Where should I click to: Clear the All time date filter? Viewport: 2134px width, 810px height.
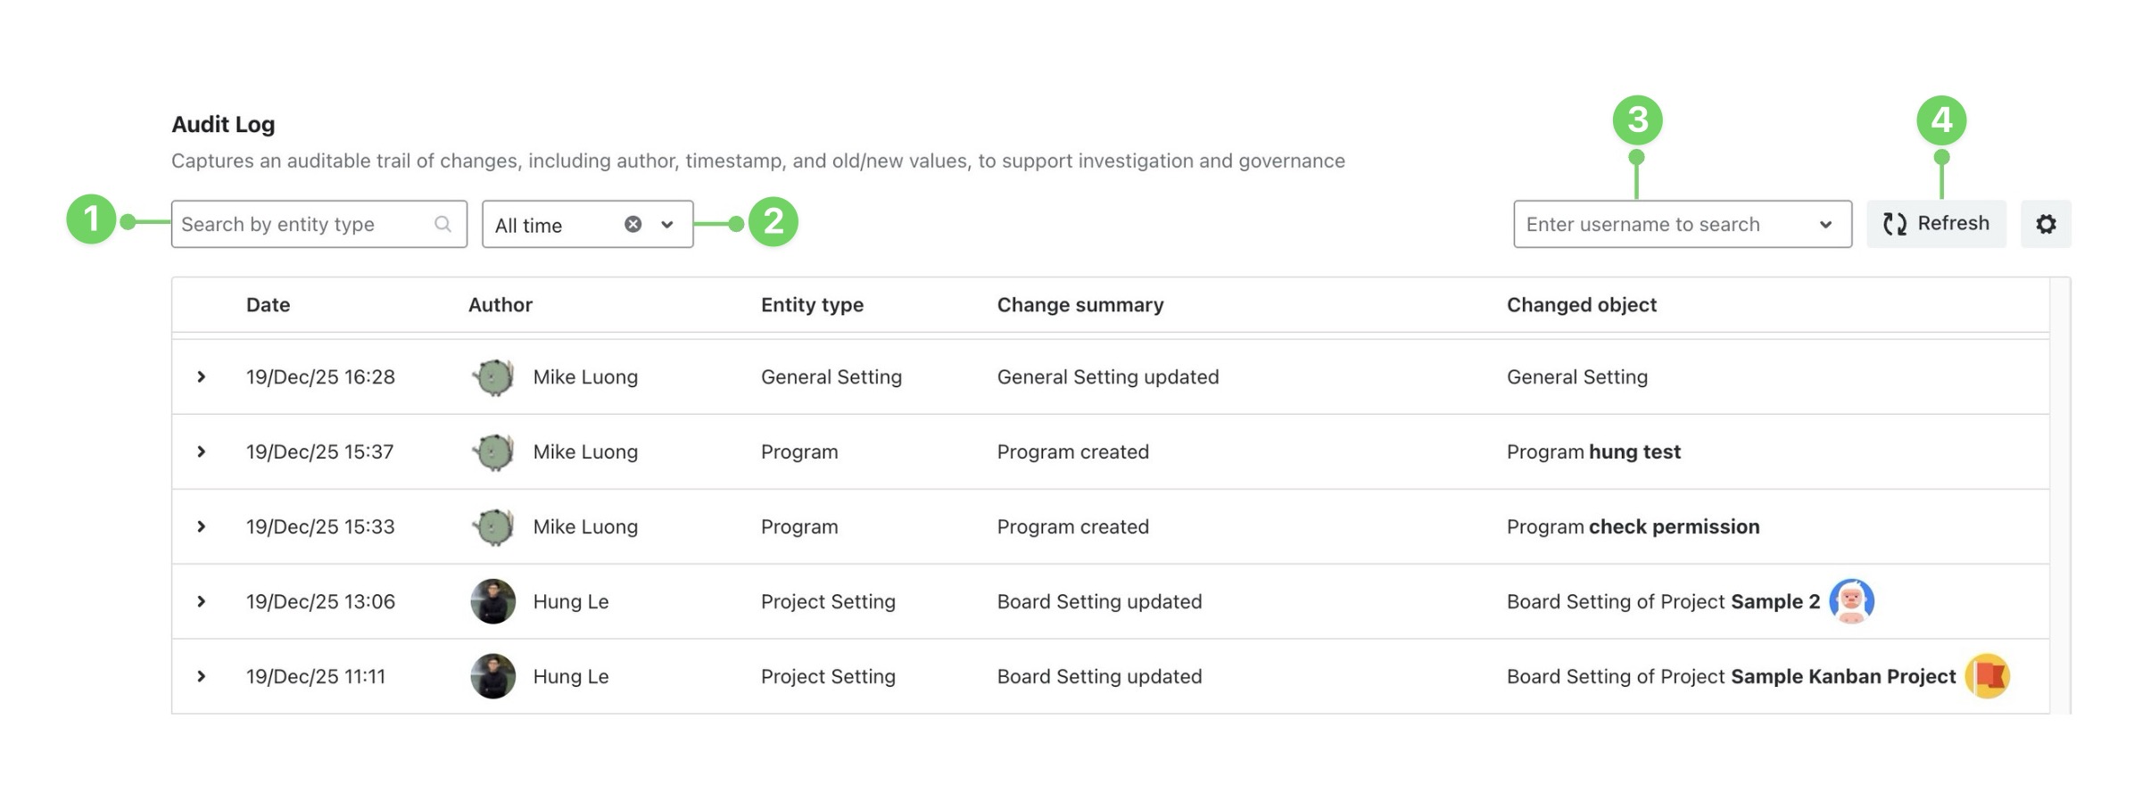click(633, 224)
